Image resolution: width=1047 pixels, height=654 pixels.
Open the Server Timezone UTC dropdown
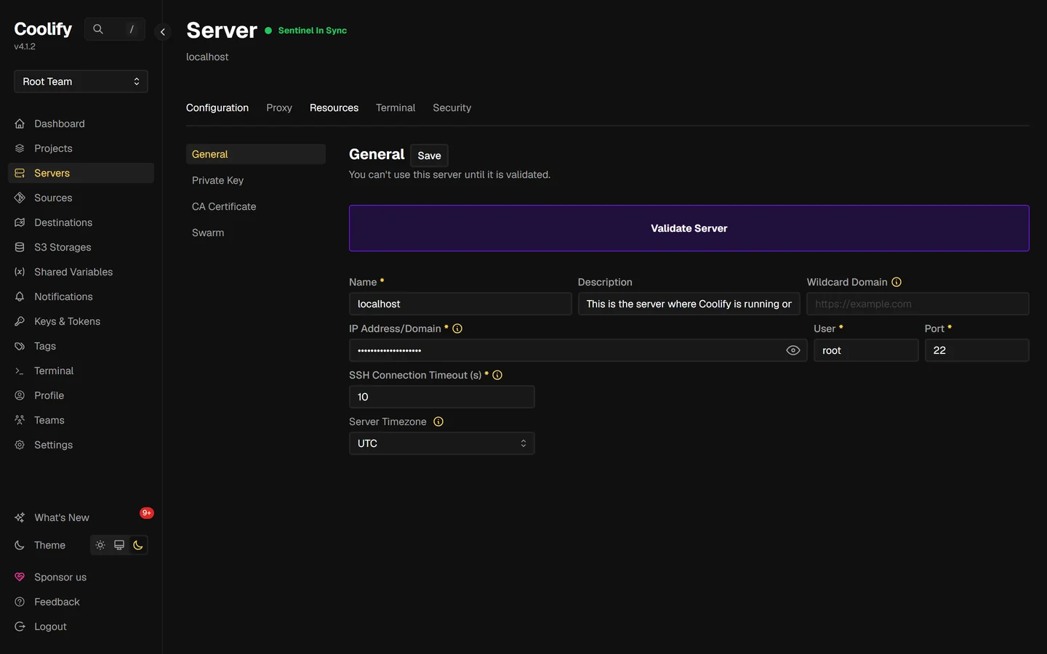[442, 443]
